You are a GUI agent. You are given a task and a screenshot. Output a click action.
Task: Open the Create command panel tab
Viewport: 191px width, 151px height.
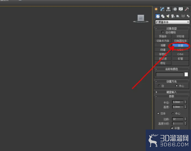pyautogui.click(x=156, y=9)
